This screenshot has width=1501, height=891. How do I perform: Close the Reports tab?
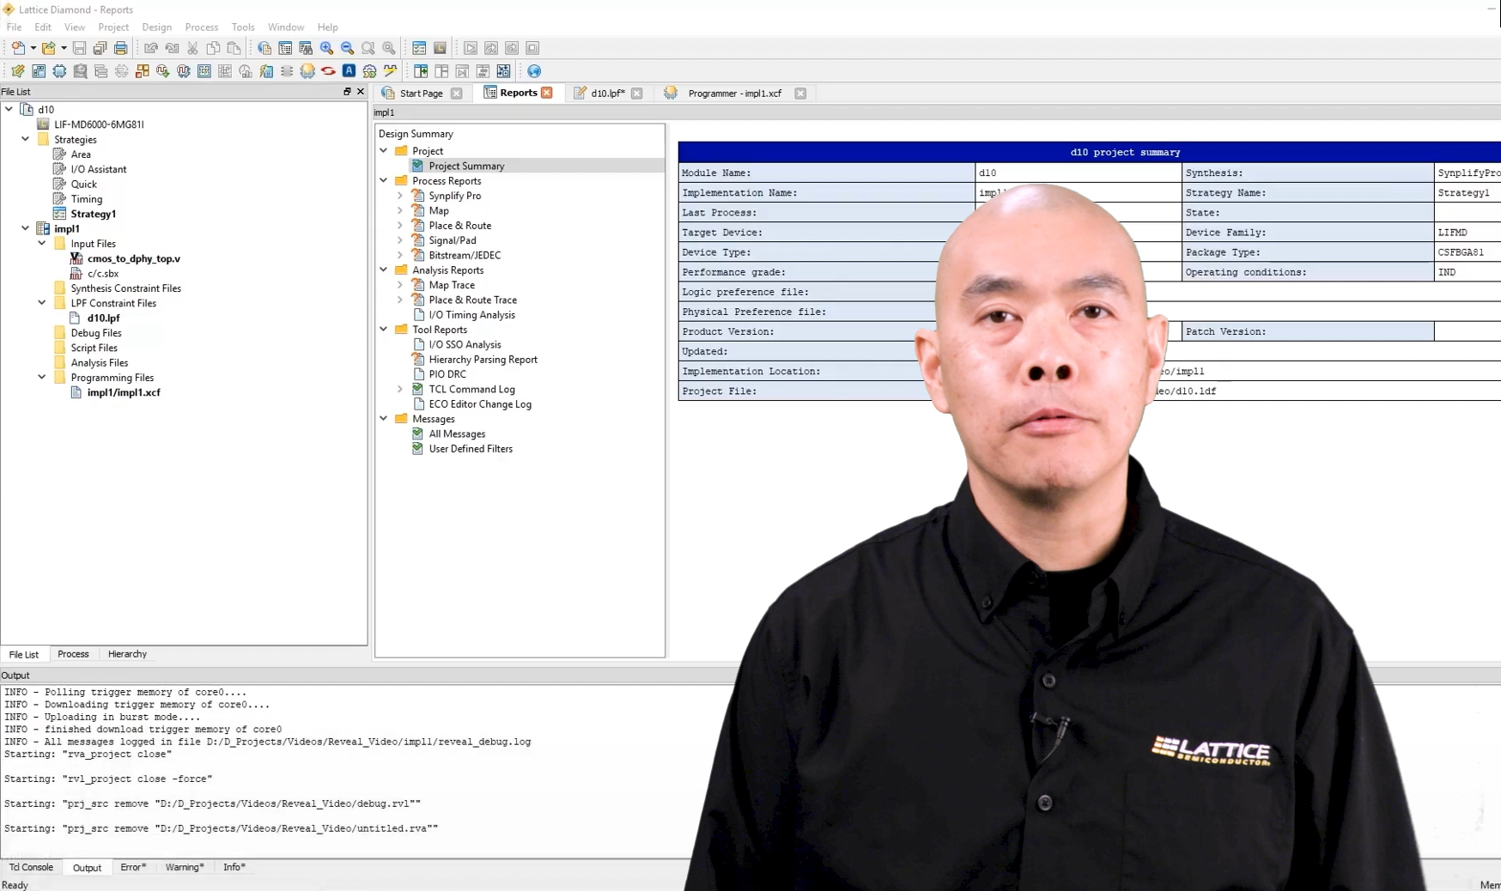(547, 93)
